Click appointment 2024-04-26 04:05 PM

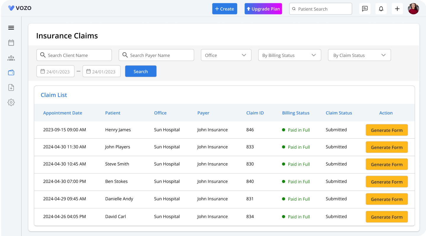pos(64,217)
